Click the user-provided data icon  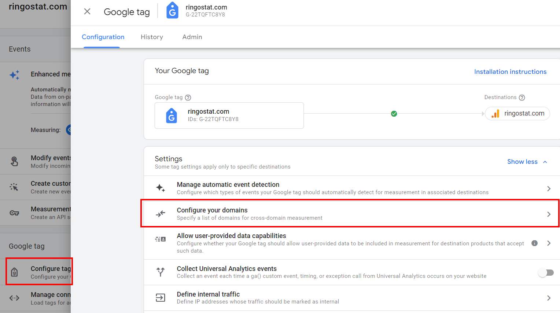[161, 239]
